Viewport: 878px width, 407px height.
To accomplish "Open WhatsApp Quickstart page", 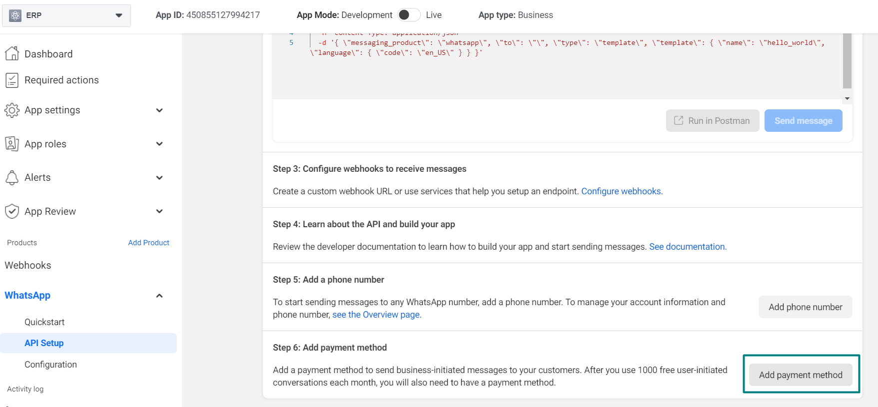I will point(44,322).
